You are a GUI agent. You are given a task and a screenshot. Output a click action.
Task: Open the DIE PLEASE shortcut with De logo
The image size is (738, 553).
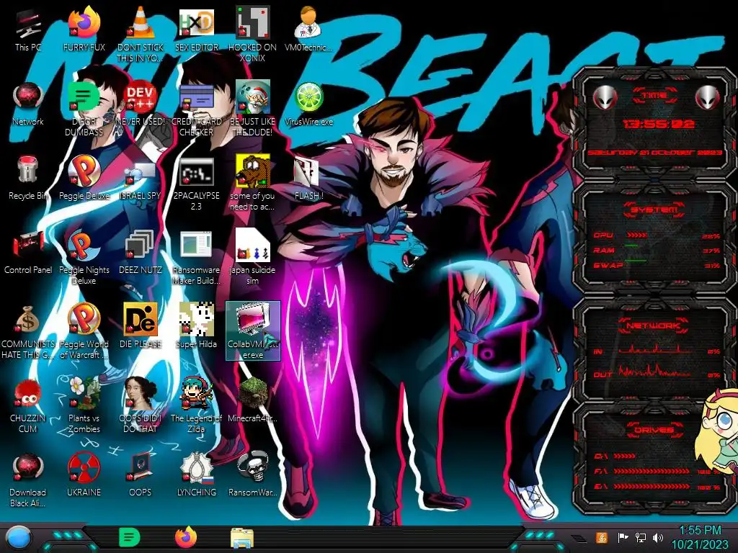coord(141,326)
